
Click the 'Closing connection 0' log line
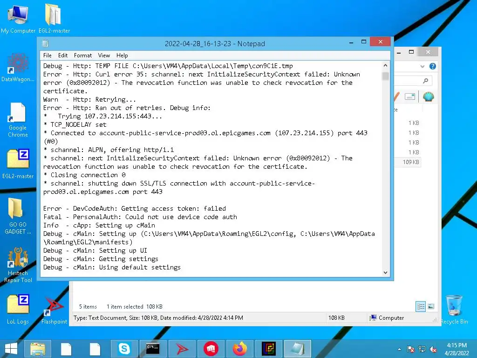84,175
